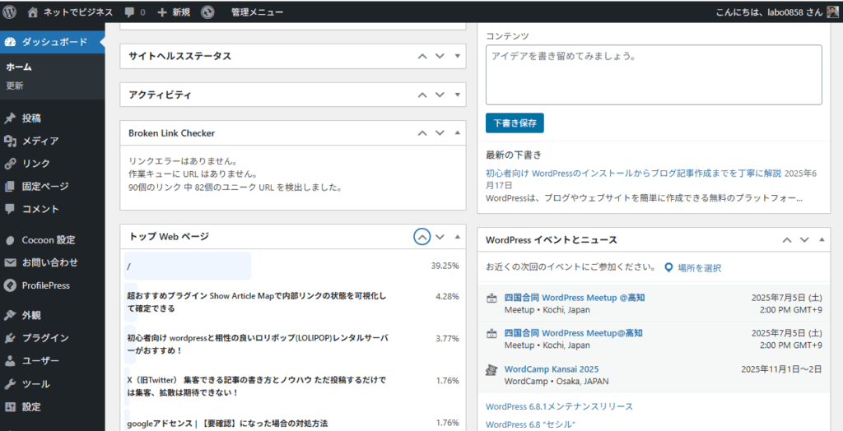Click the media icon beside メディア
The image size is (843, 431).
(9, 141)
